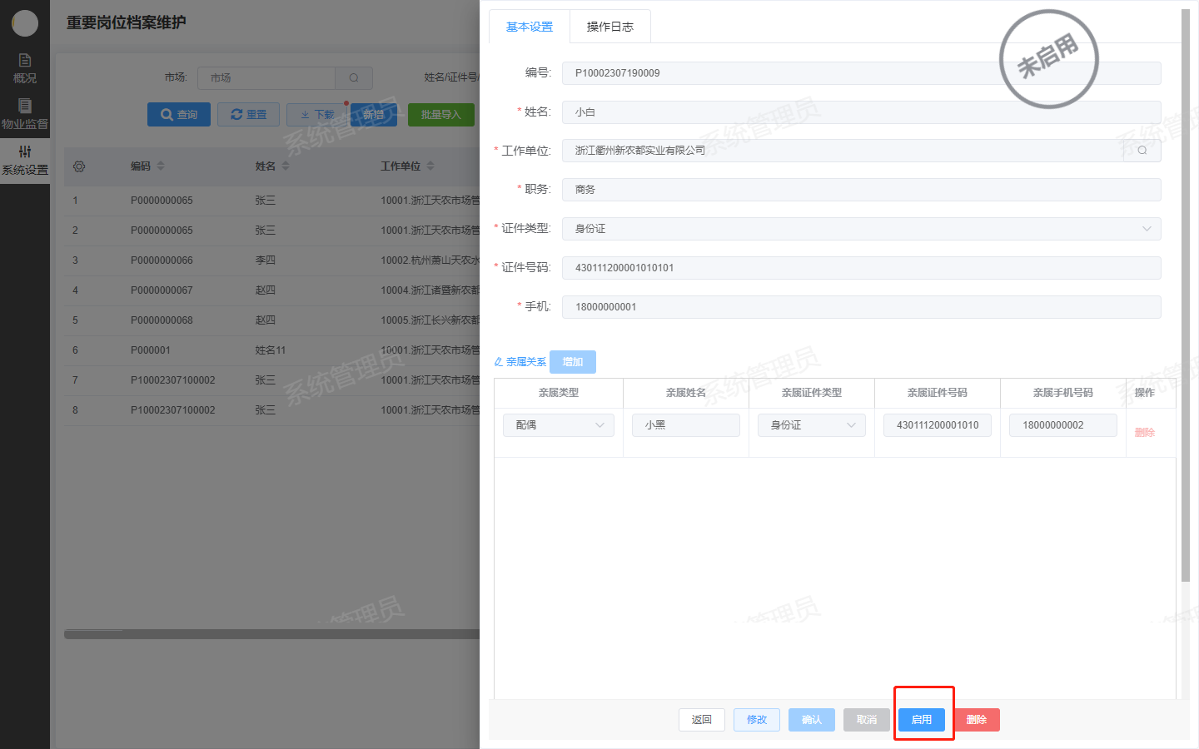Click the 增加 relative button
Viewport: 1199px width, 749px height.
573,362
